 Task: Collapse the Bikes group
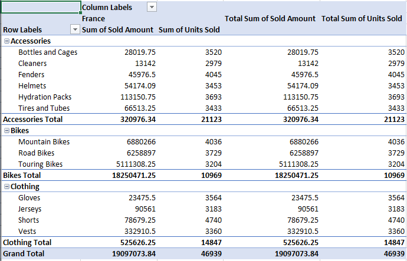point(6,131)
